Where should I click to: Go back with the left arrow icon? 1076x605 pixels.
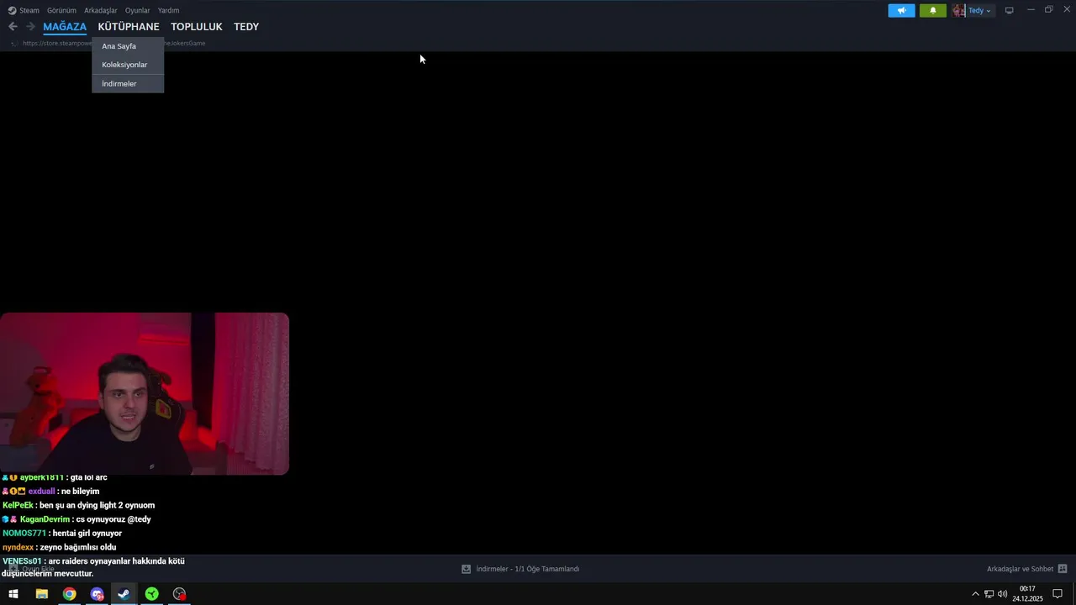pyautogui.click(x=13, y=27)
